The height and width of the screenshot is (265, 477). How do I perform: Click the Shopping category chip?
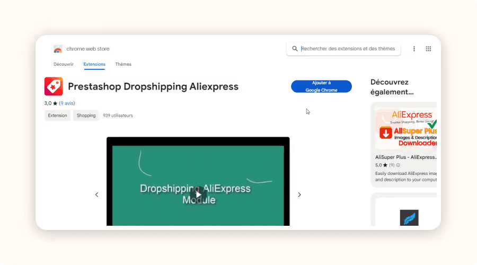(x=86, y=116)
